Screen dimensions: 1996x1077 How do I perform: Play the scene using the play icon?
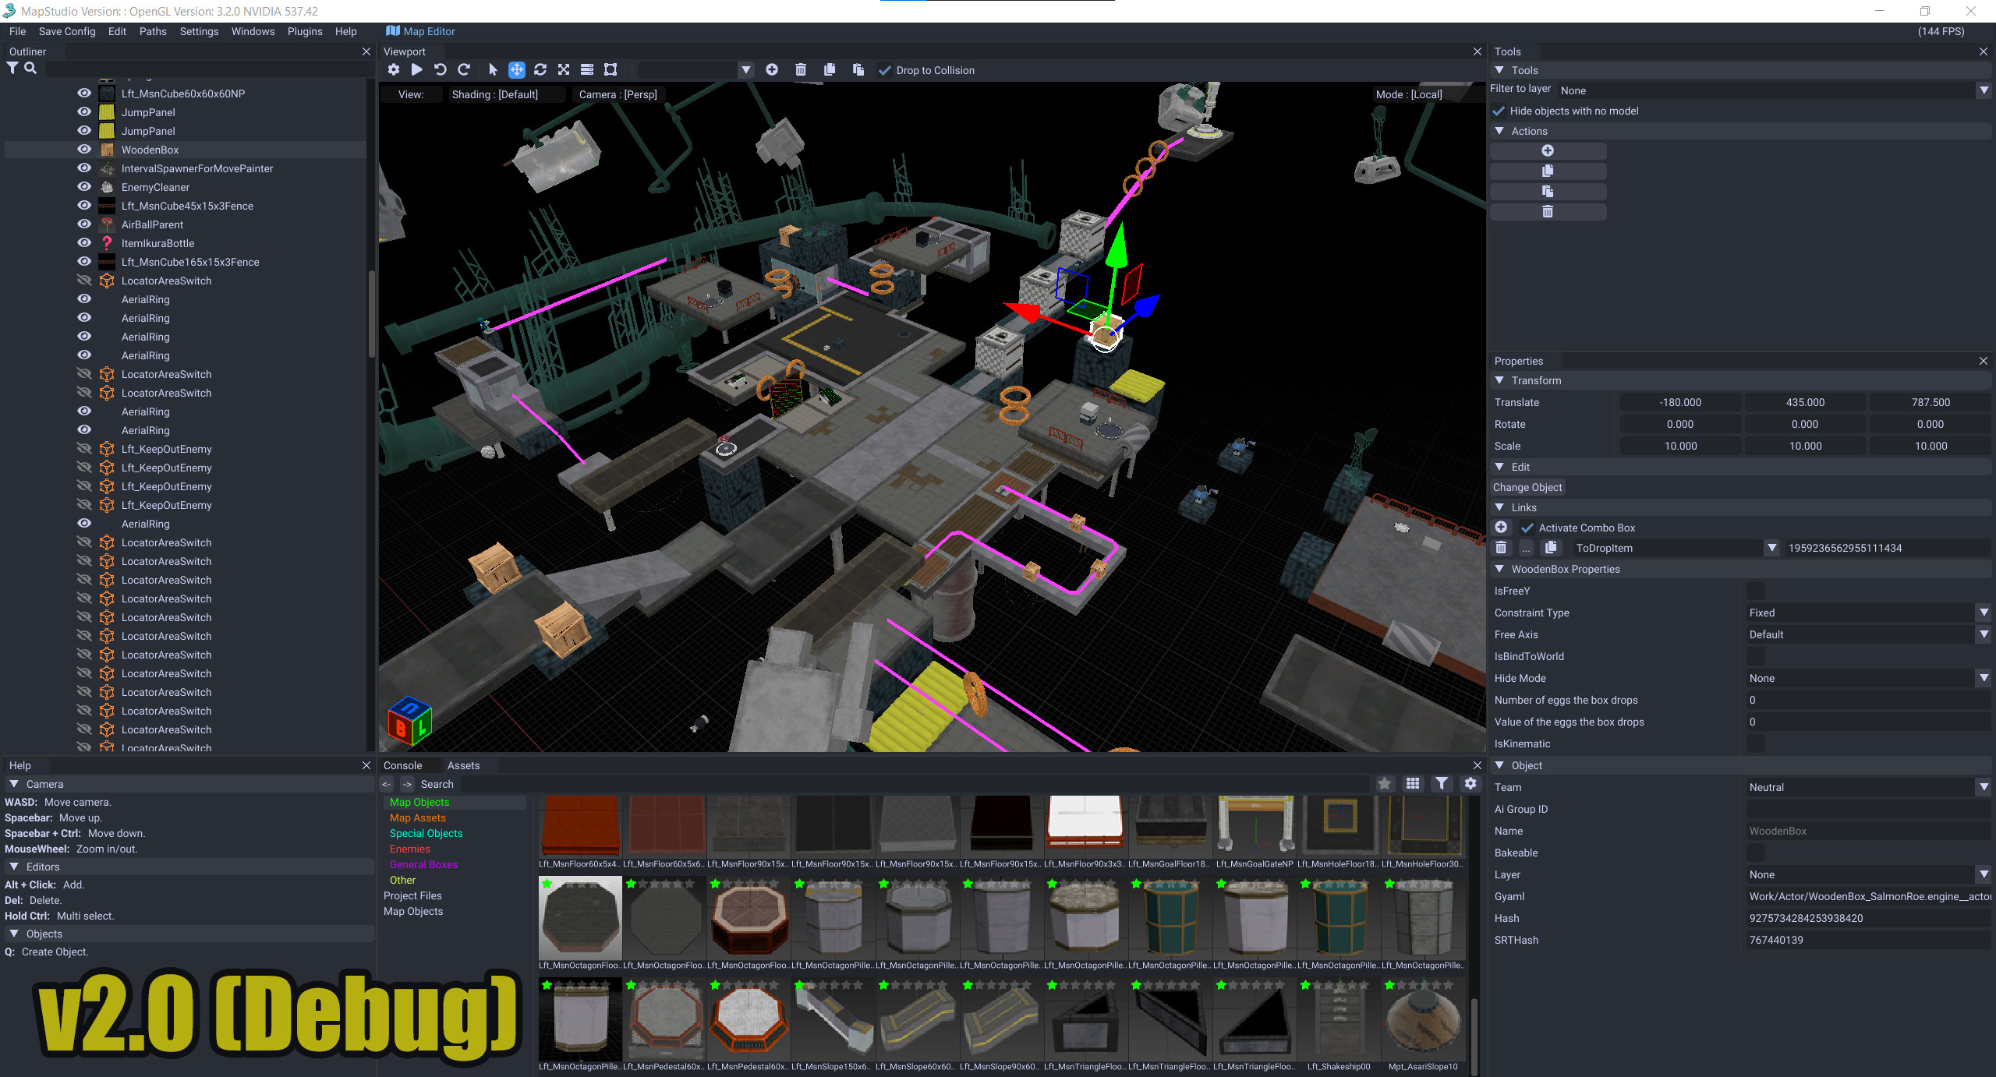pos(417,69)
